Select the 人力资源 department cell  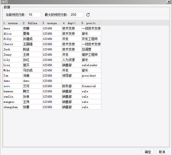[x=72, y=60]
